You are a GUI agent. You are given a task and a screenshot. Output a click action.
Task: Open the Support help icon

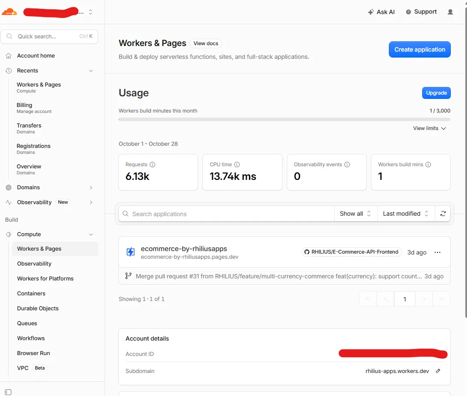[x=409, y=12]
